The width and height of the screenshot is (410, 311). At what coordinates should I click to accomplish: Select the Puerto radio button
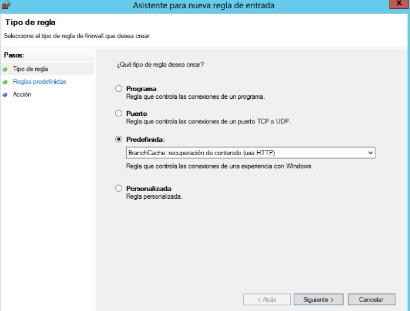119,113
